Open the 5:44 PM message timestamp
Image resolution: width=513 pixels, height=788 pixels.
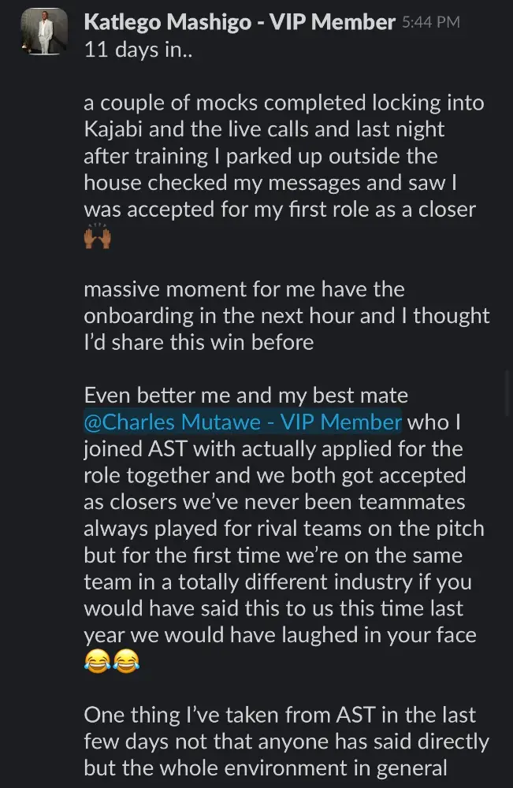point(431,23)
